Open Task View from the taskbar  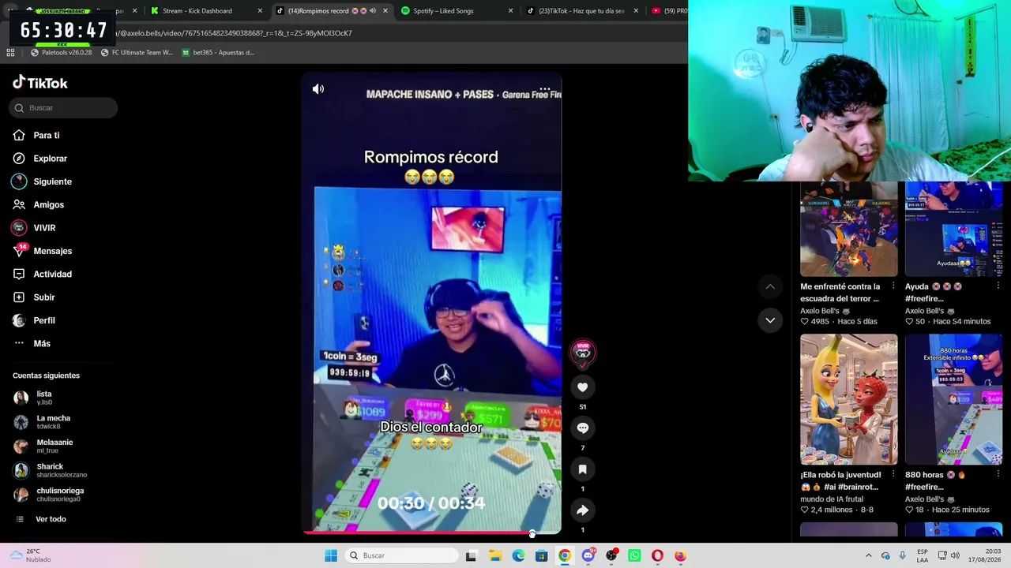coord(472,556)
